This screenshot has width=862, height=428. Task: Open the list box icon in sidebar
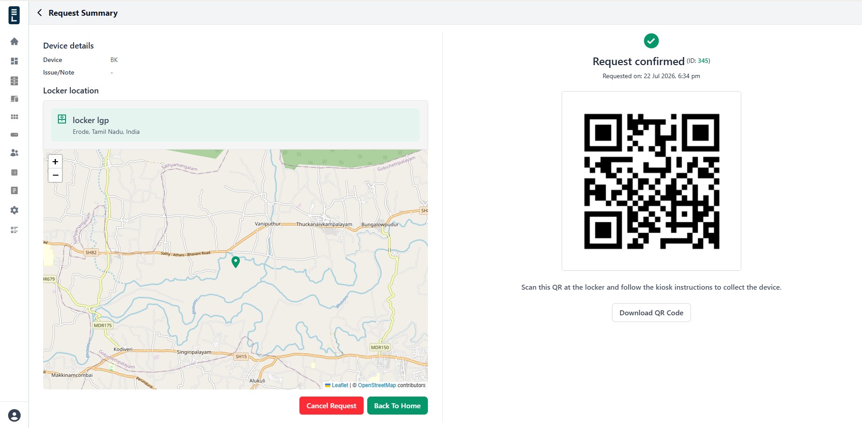(x=14, y=172)
